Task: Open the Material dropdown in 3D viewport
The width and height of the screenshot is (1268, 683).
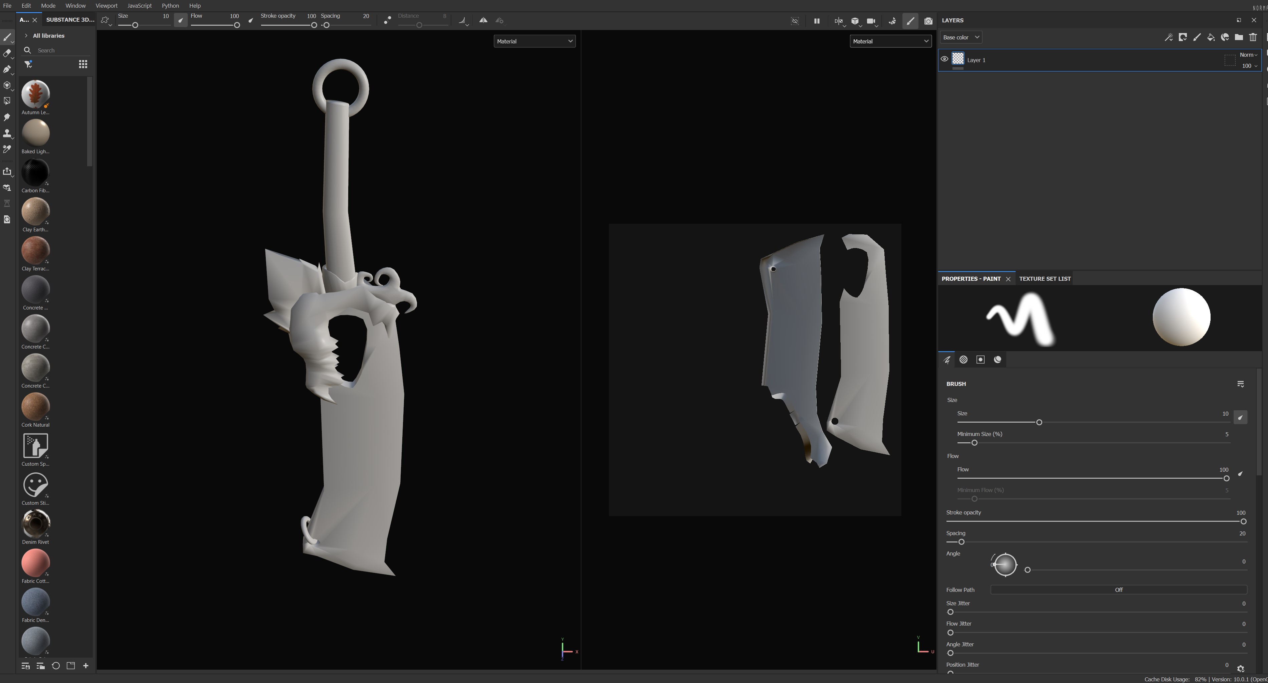Action: pyautogui.click(x=535, y=41)
